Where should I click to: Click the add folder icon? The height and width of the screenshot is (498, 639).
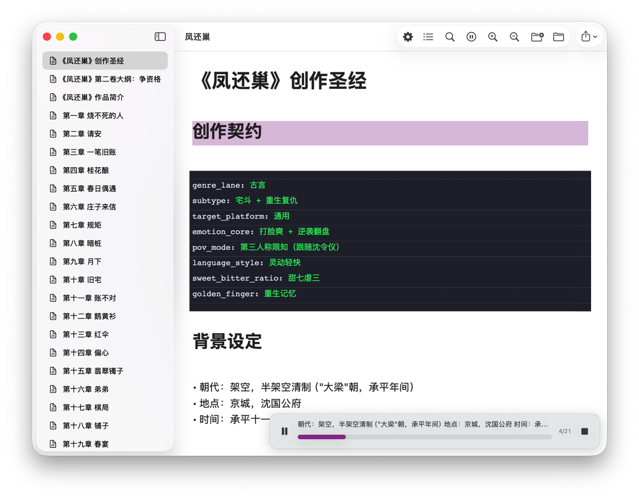(537, 37)
